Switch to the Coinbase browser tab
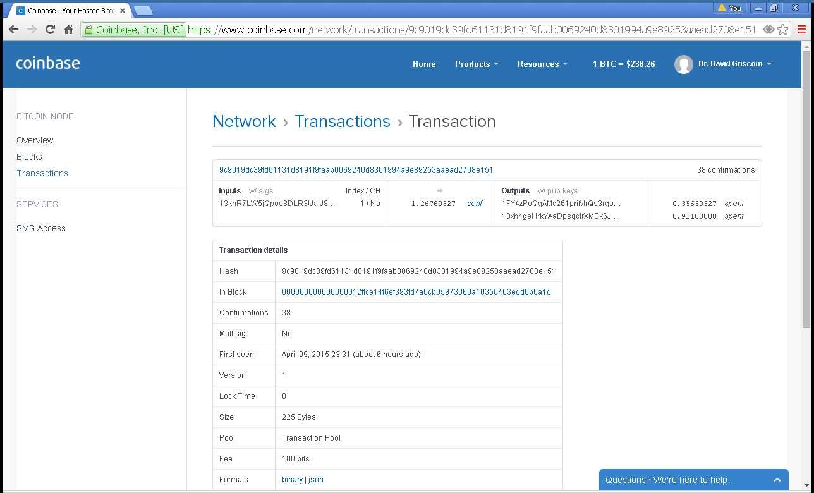 point(68,10)
